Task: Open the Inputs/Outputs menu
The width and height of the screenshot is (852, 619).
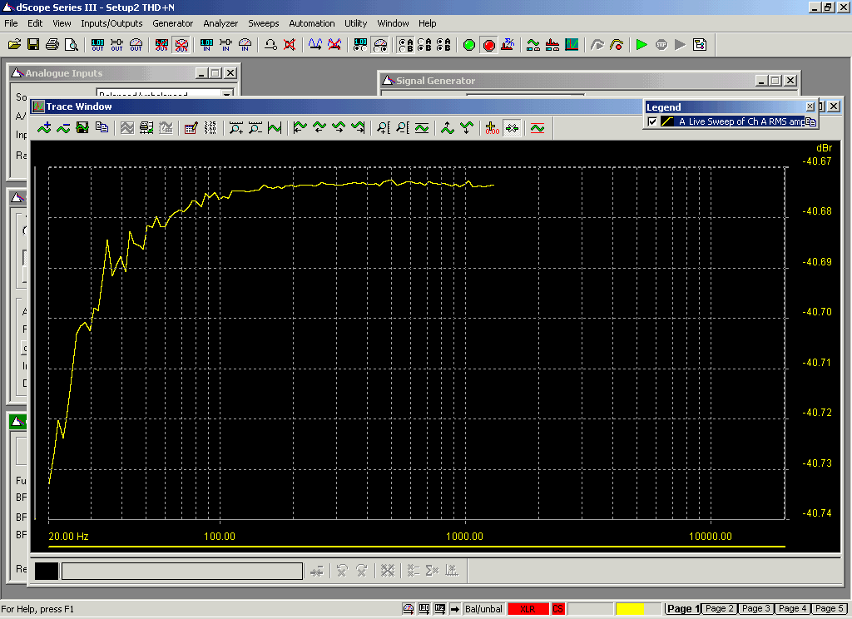Action: click(111, 23)
